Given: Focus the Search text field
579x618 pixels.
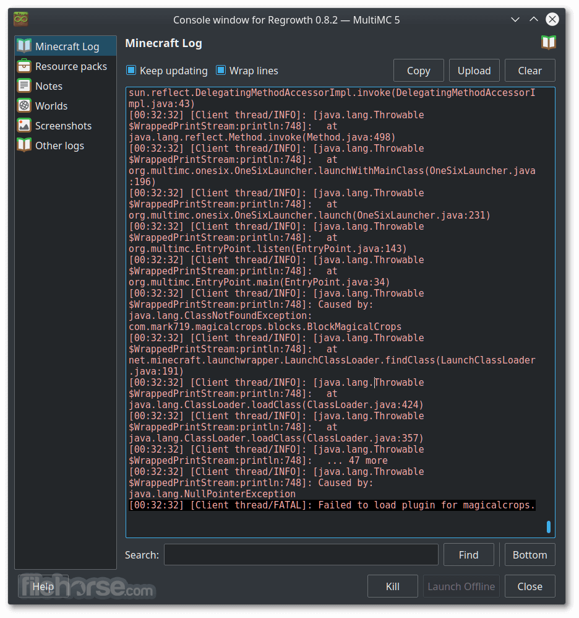Looking at the screenshot, I should pyautogui.click(x=301, y=555).
